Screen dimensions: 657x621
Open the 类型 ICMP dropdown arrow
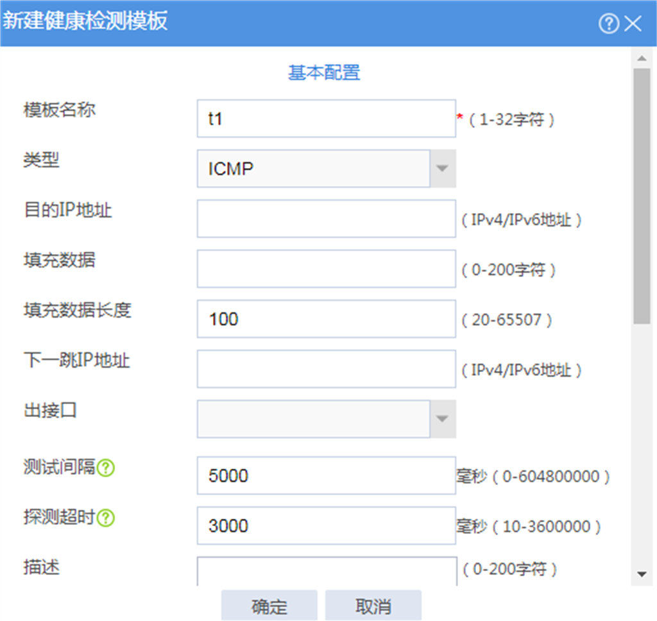(x=443, y=169)
